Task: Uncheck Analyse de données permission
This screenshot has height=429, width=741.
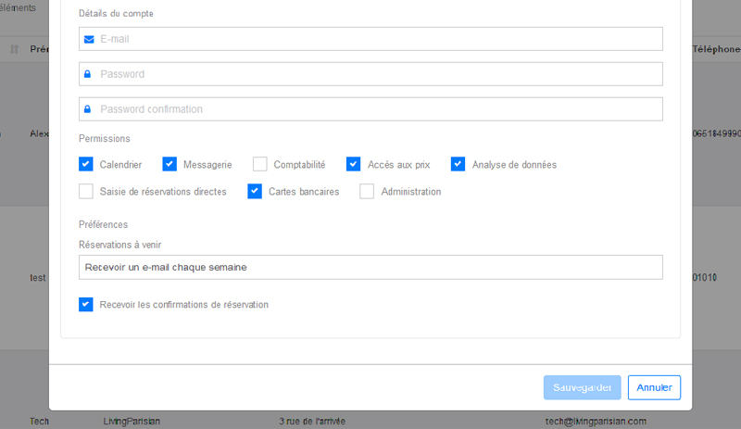Action: [x=458, y=164]
